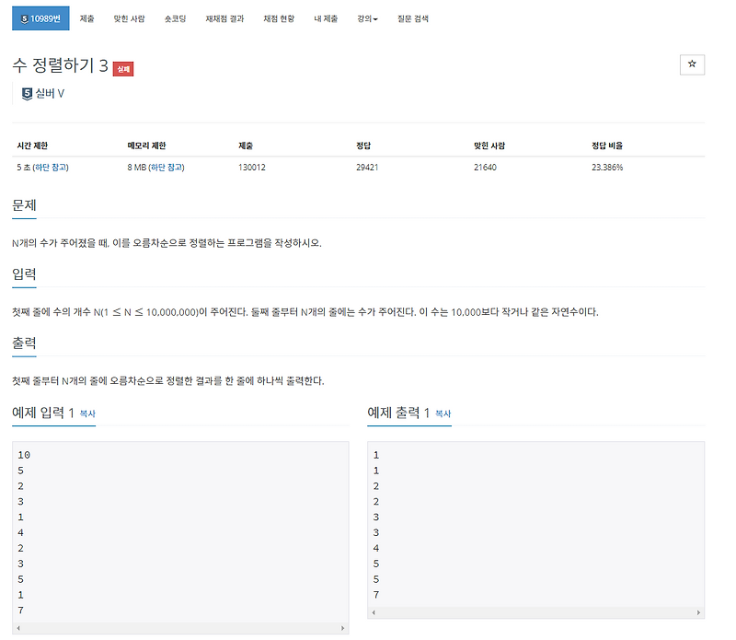
Task: Click the red 실패 badge next to the title
Action: point(124,67)
